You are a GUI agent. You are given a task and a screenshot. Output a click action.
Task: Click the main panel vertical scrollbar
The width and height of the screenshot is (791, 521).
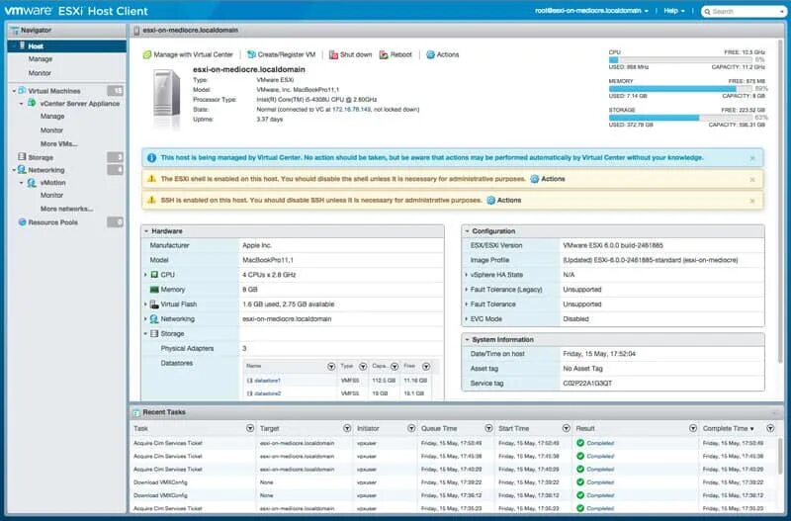coord(779,202)
